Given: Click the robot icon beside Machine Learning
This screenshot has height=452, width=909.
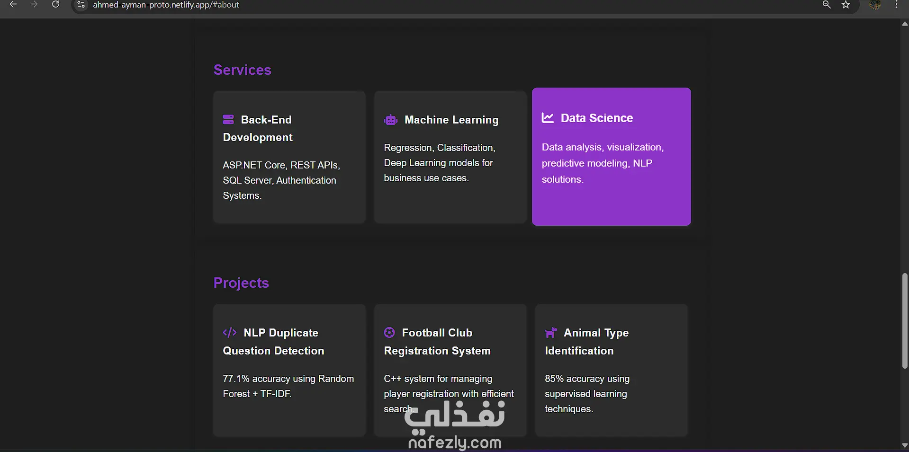Looking at the screenshot, I should point(391,120).
